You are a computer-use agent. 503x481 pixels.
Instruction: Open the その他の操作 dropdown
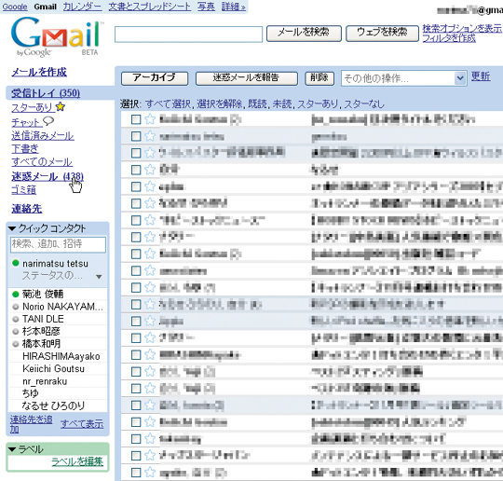point(403,78)
